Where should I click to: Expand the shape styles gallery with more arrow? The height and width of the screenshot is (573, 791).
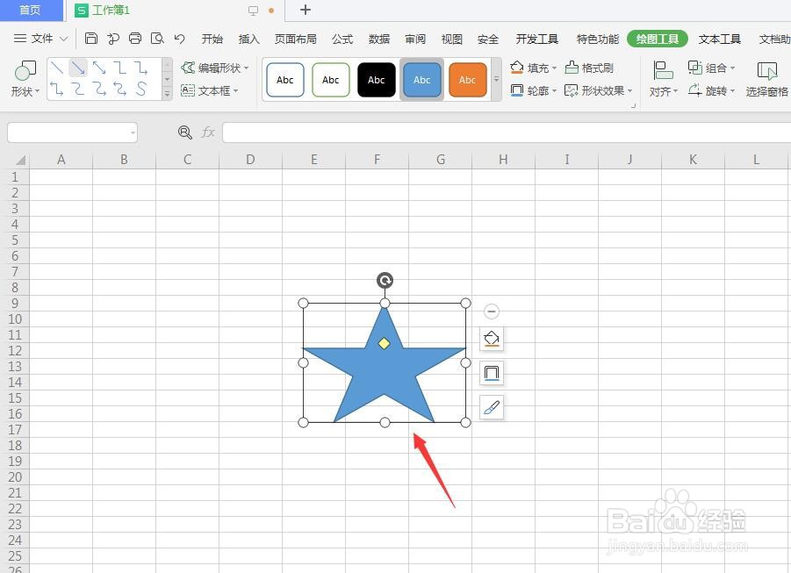496,79
